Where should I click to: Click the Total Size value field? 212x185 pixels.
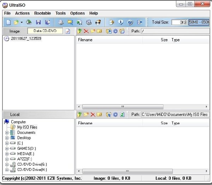[179, 22]
